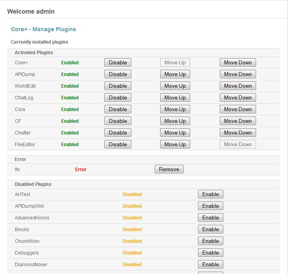The width and height of the screenshot is (288, 274).
Task: Move the WorldEdit plugin down
Action: (238, 86)
